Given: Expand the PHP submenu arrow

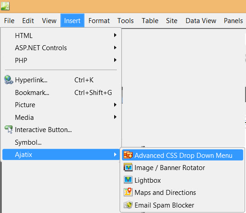Looking at the screenshot, I should coord(115,60).
